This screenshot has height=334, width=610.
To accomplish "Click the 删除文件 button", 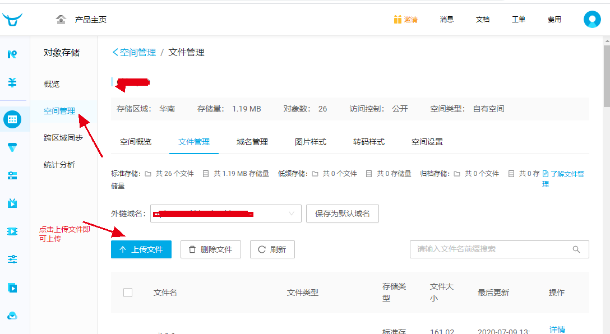I will pyautogui.click(x=210, y=249).
